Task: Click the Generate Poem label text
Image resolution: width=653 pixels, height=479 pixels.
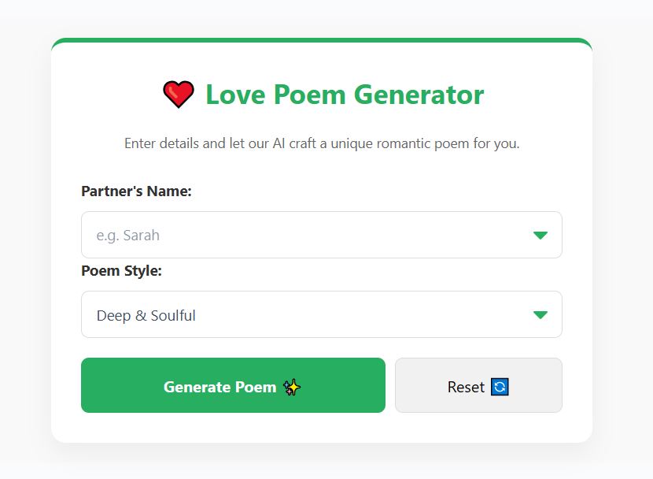Action: pyautogui.click(x=220, y=386)
